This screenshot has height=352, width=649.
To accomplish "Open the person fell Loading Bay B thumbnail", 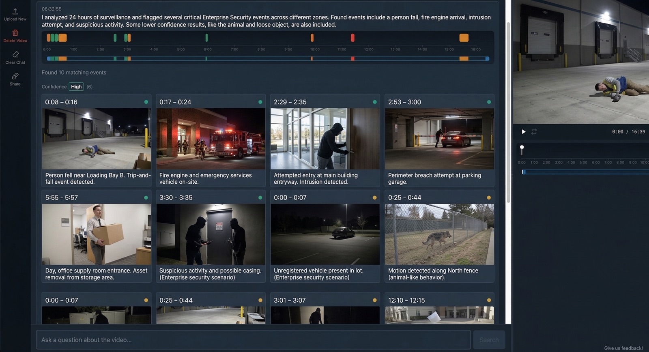I will (97, 138).
